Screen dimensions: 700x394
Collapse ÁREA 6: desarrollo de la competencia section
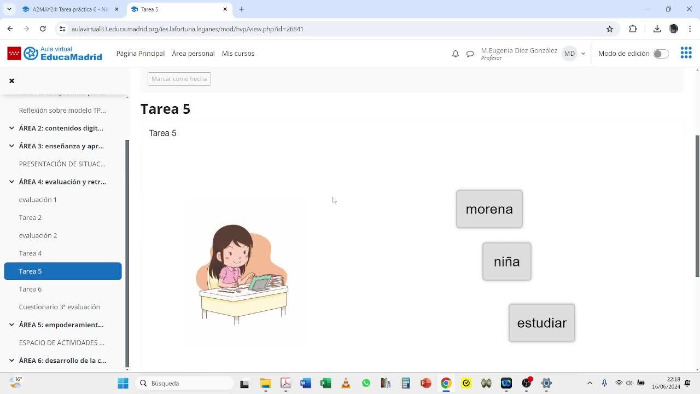[x=11, y=361]
